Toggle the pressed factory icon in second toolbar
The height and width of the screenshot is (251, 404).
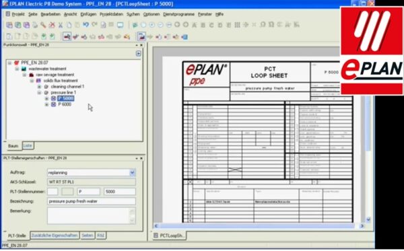141,36
